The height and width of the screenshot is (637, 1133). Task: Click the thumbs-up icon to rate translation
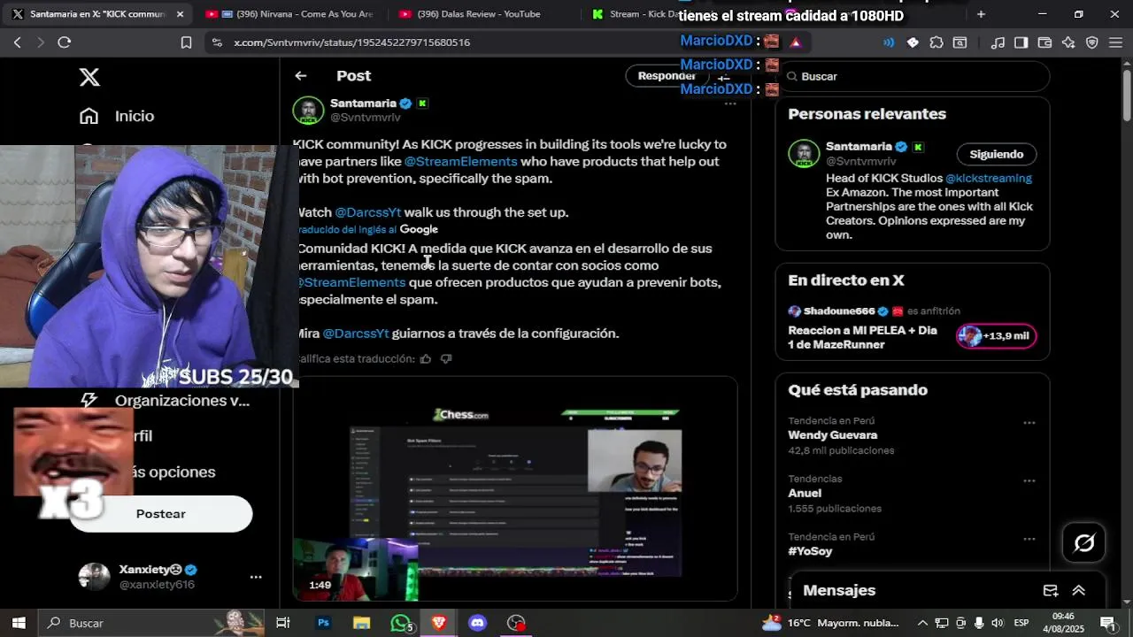[426, 358]
